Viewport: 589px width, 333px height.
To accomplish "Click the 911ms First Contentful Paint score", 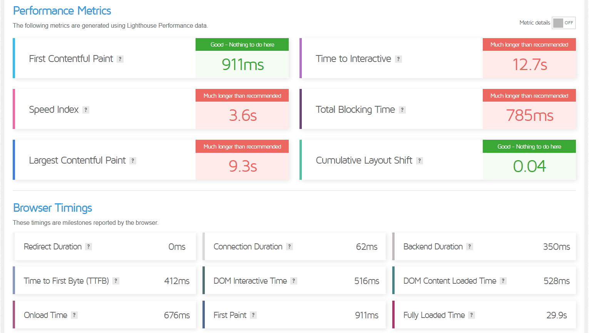I will [x=243, y=65].
